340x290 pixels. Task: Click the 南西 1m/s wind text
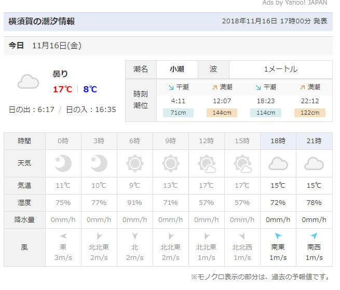point(314,253)
